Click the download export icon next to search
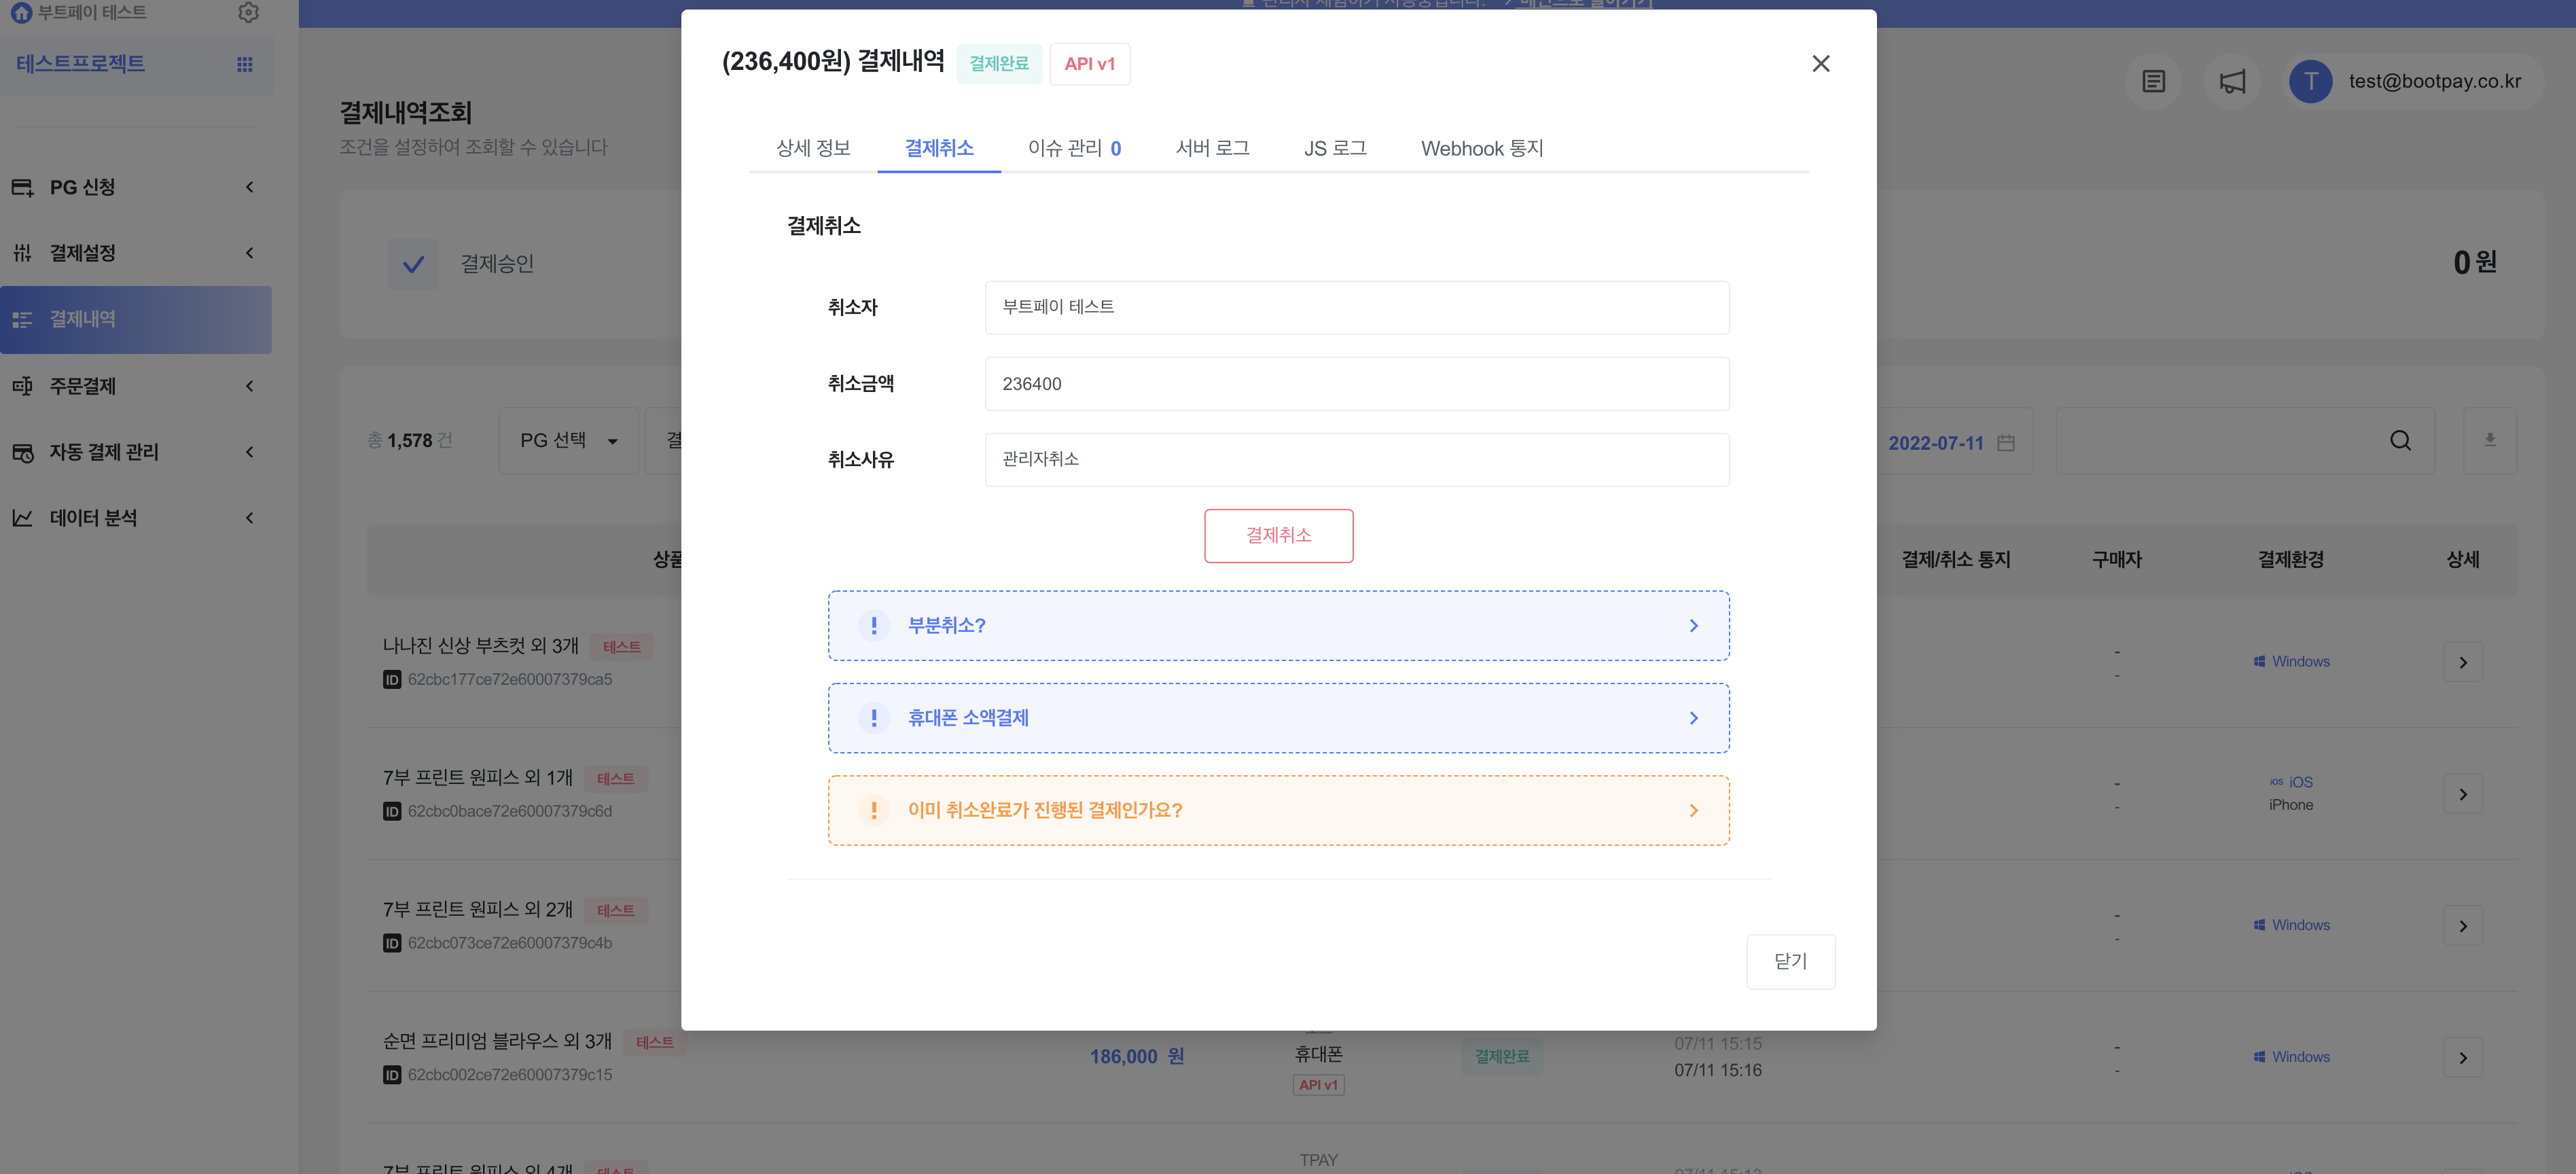 click(x=2491, y=440)
